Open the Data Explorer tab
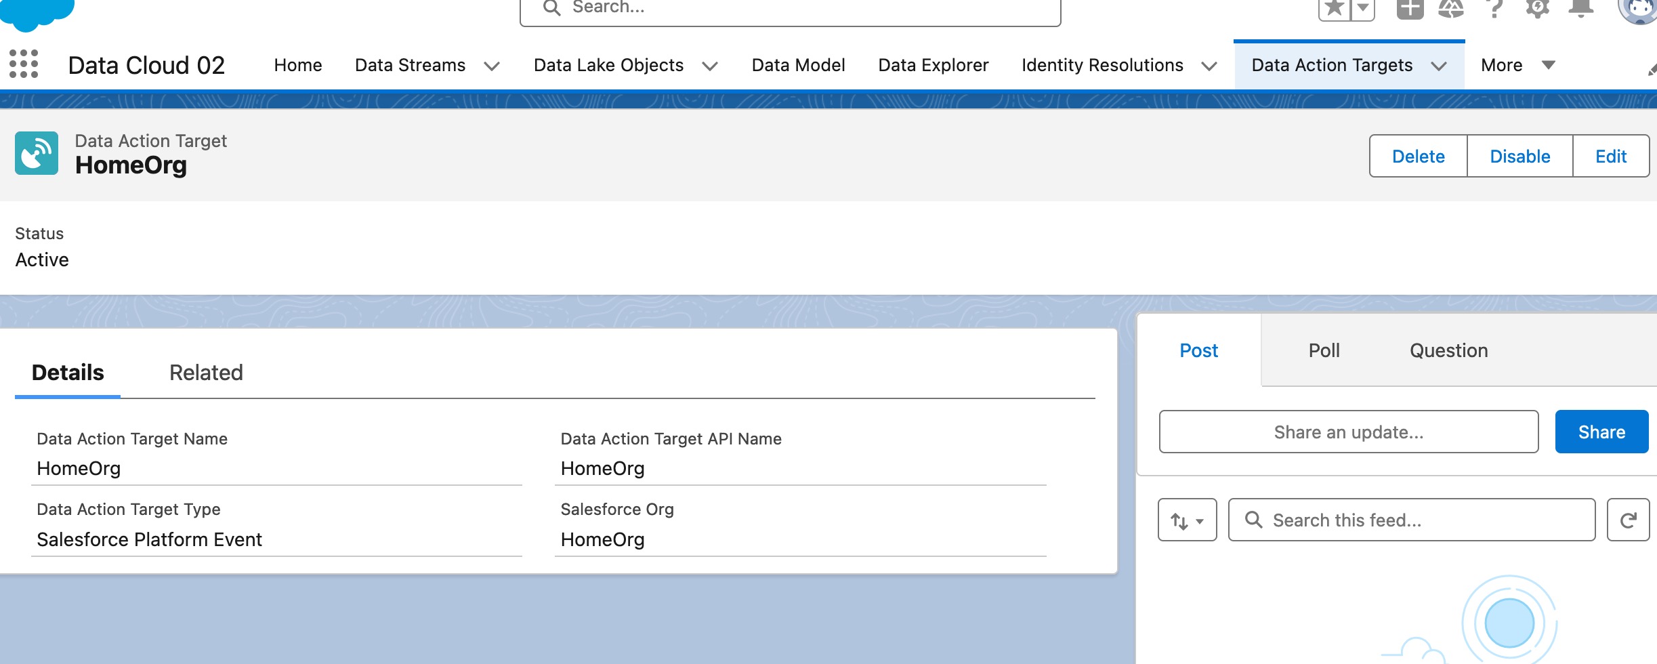 (934, 65)
